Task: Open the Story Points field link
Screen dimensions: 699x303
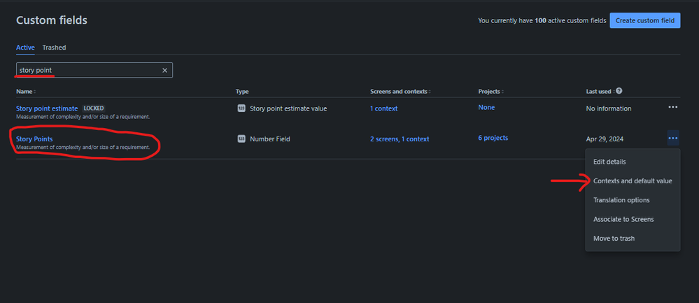Action: 34,139
